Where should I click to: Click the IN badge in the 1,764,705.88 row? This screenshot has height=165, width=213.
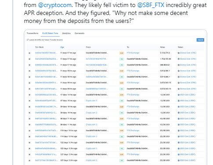coord(122,59)
